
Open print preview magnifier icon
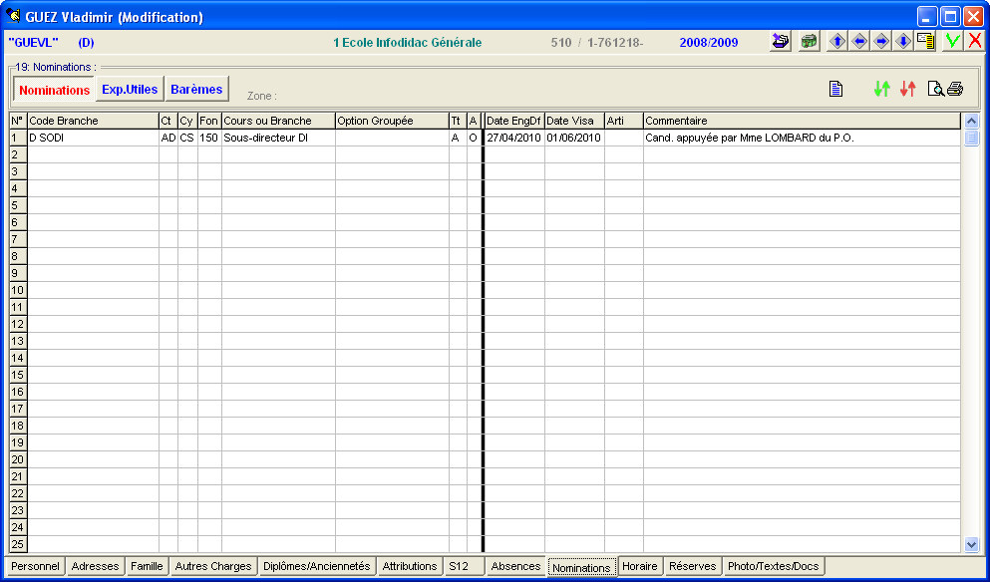tap(936, 89)
